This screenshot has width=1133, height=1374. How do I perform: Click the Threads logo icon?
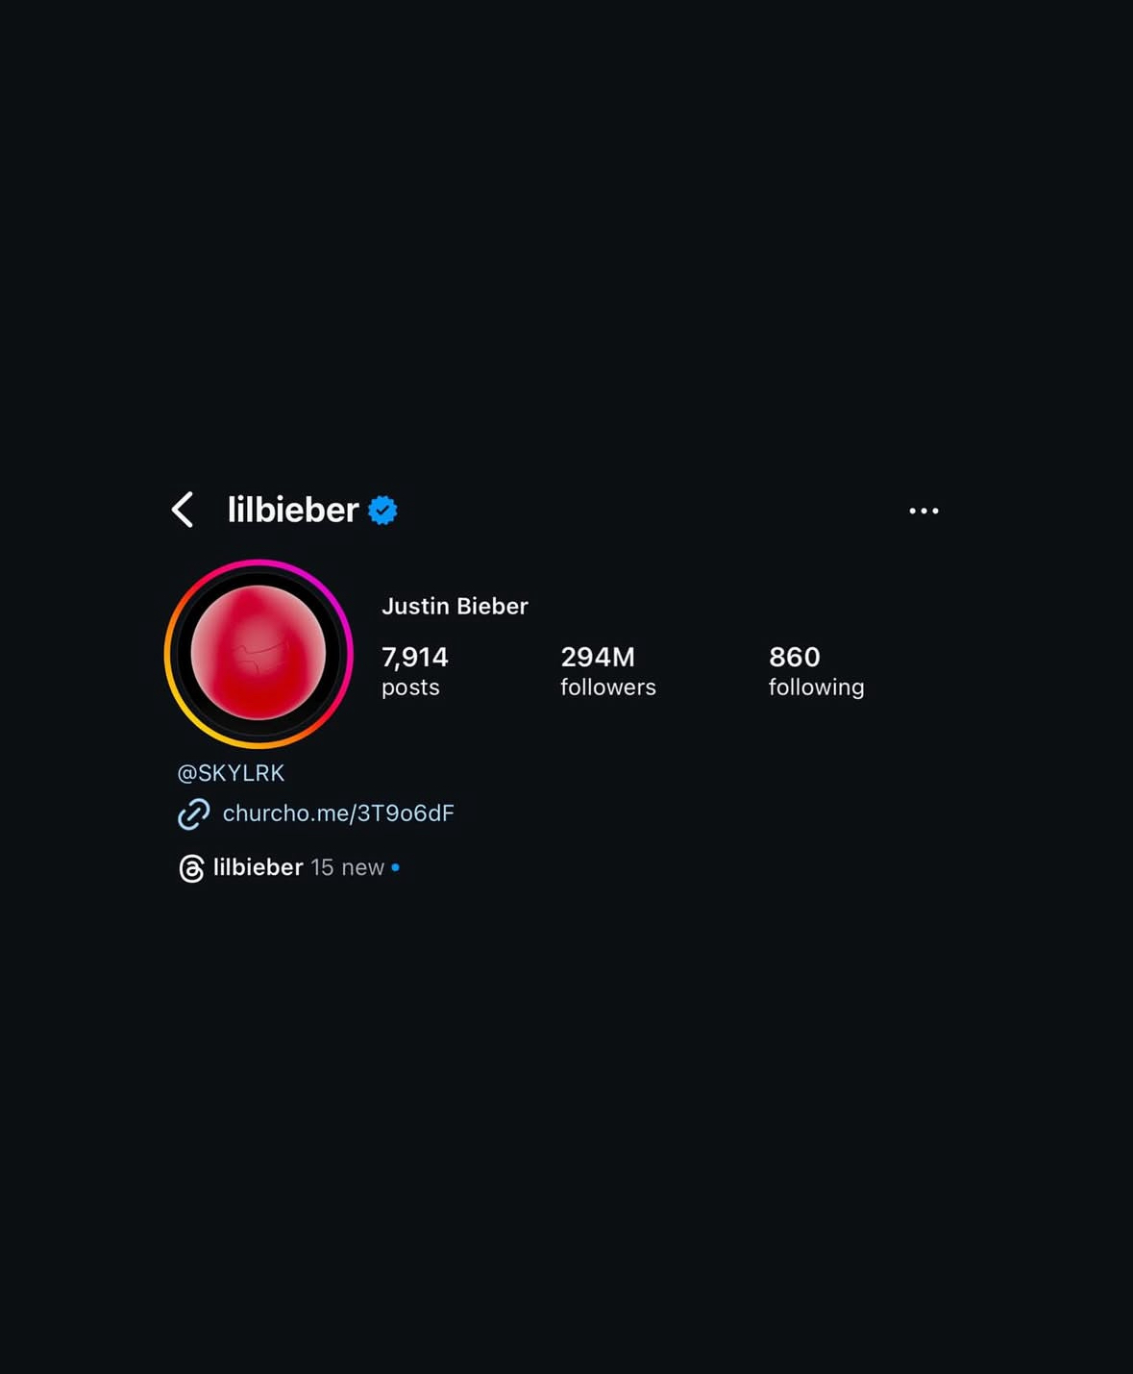[192, 868]
